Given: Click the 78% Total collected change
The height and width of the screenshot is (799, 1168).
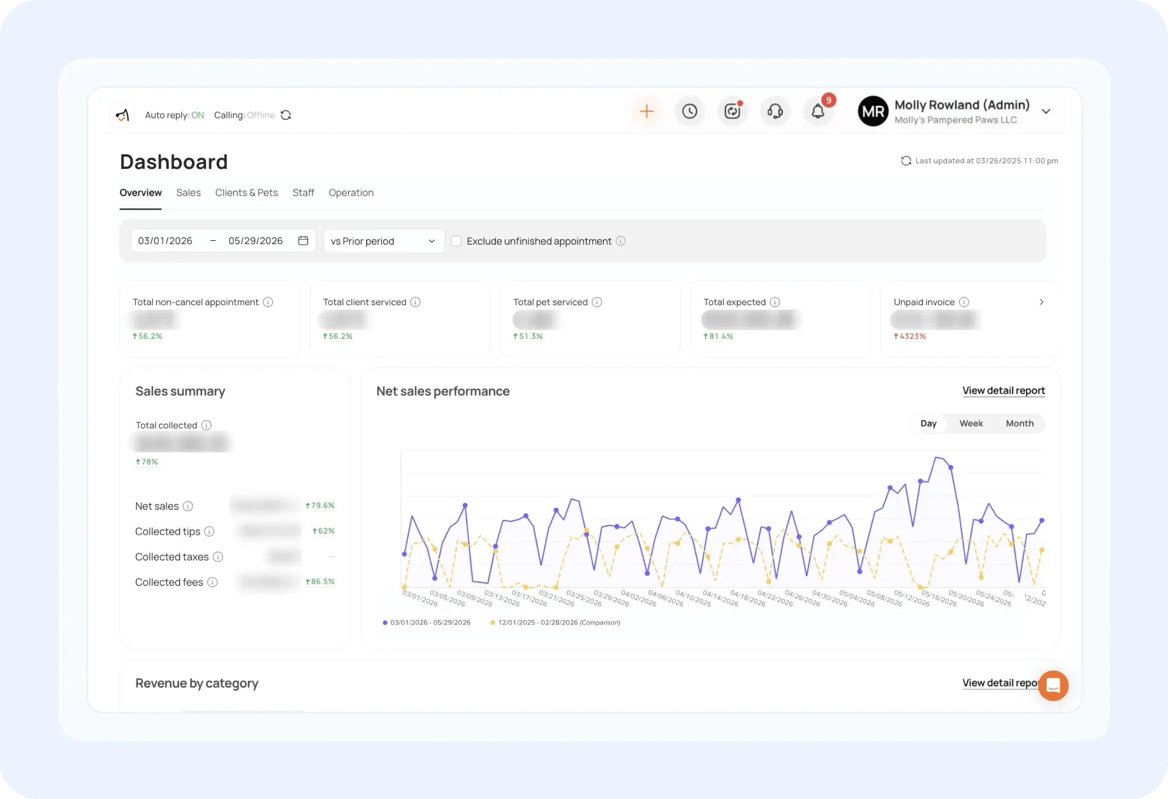Looking at the screenshot, I should 147,462.
